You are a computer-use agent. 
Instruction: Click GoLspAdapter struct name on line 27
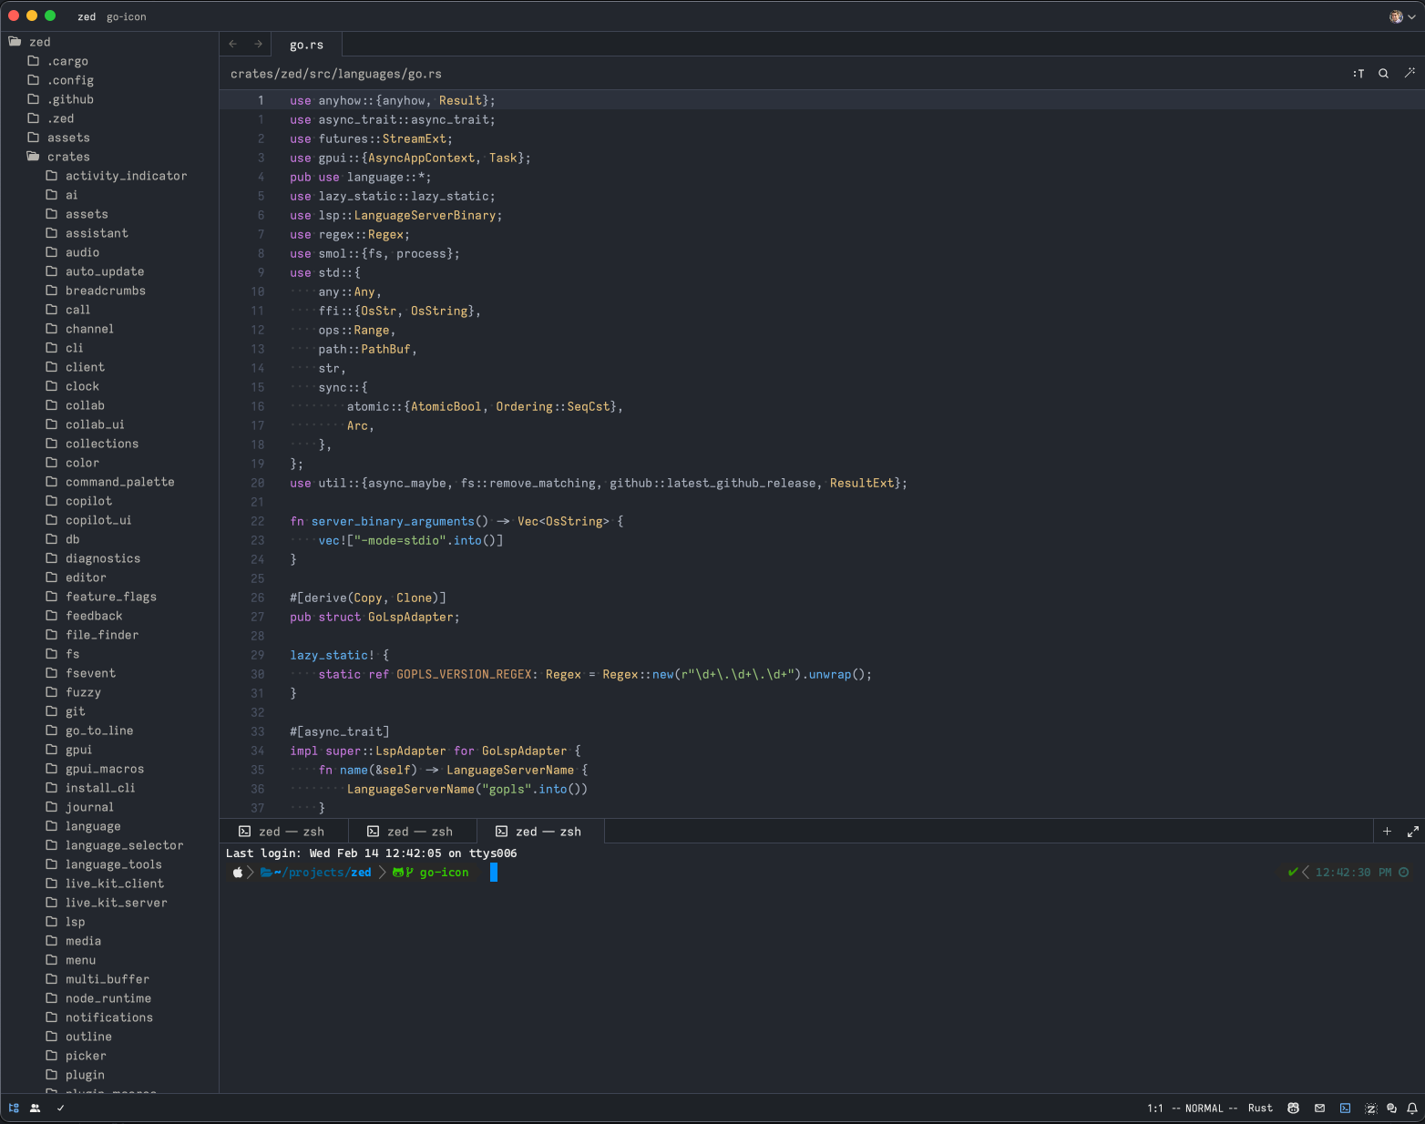pos(410,618)
